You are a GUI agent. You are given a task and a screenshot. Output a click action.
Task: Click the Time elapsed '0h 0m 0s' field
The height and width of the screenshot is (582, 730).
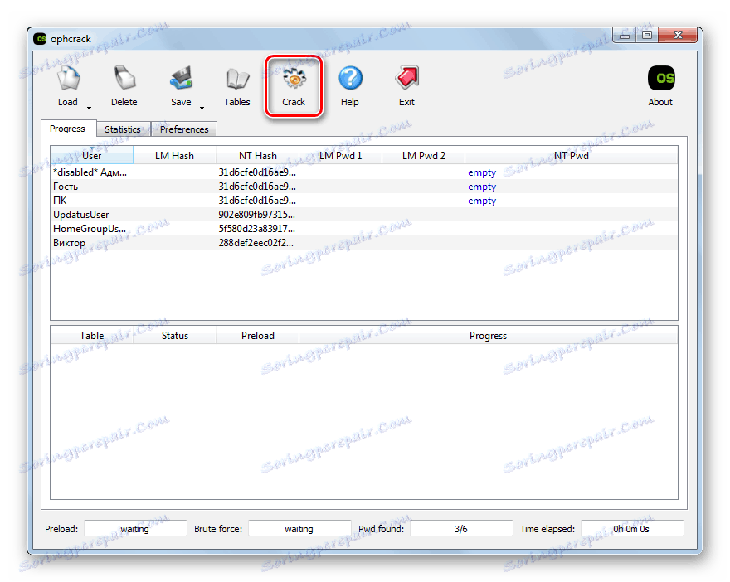coord(632,528)
